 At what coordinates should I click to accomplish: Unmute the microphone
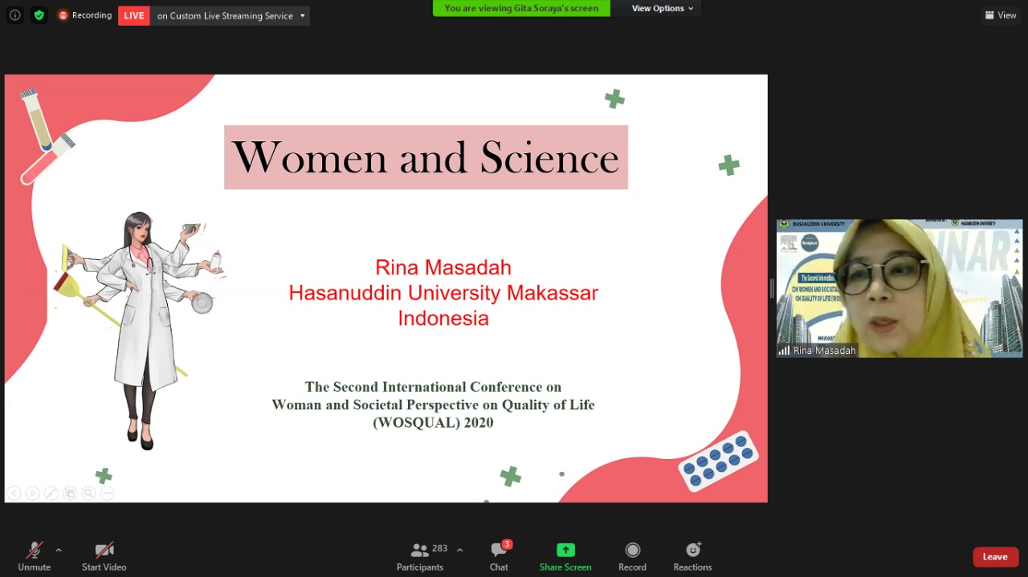(35, 556)
